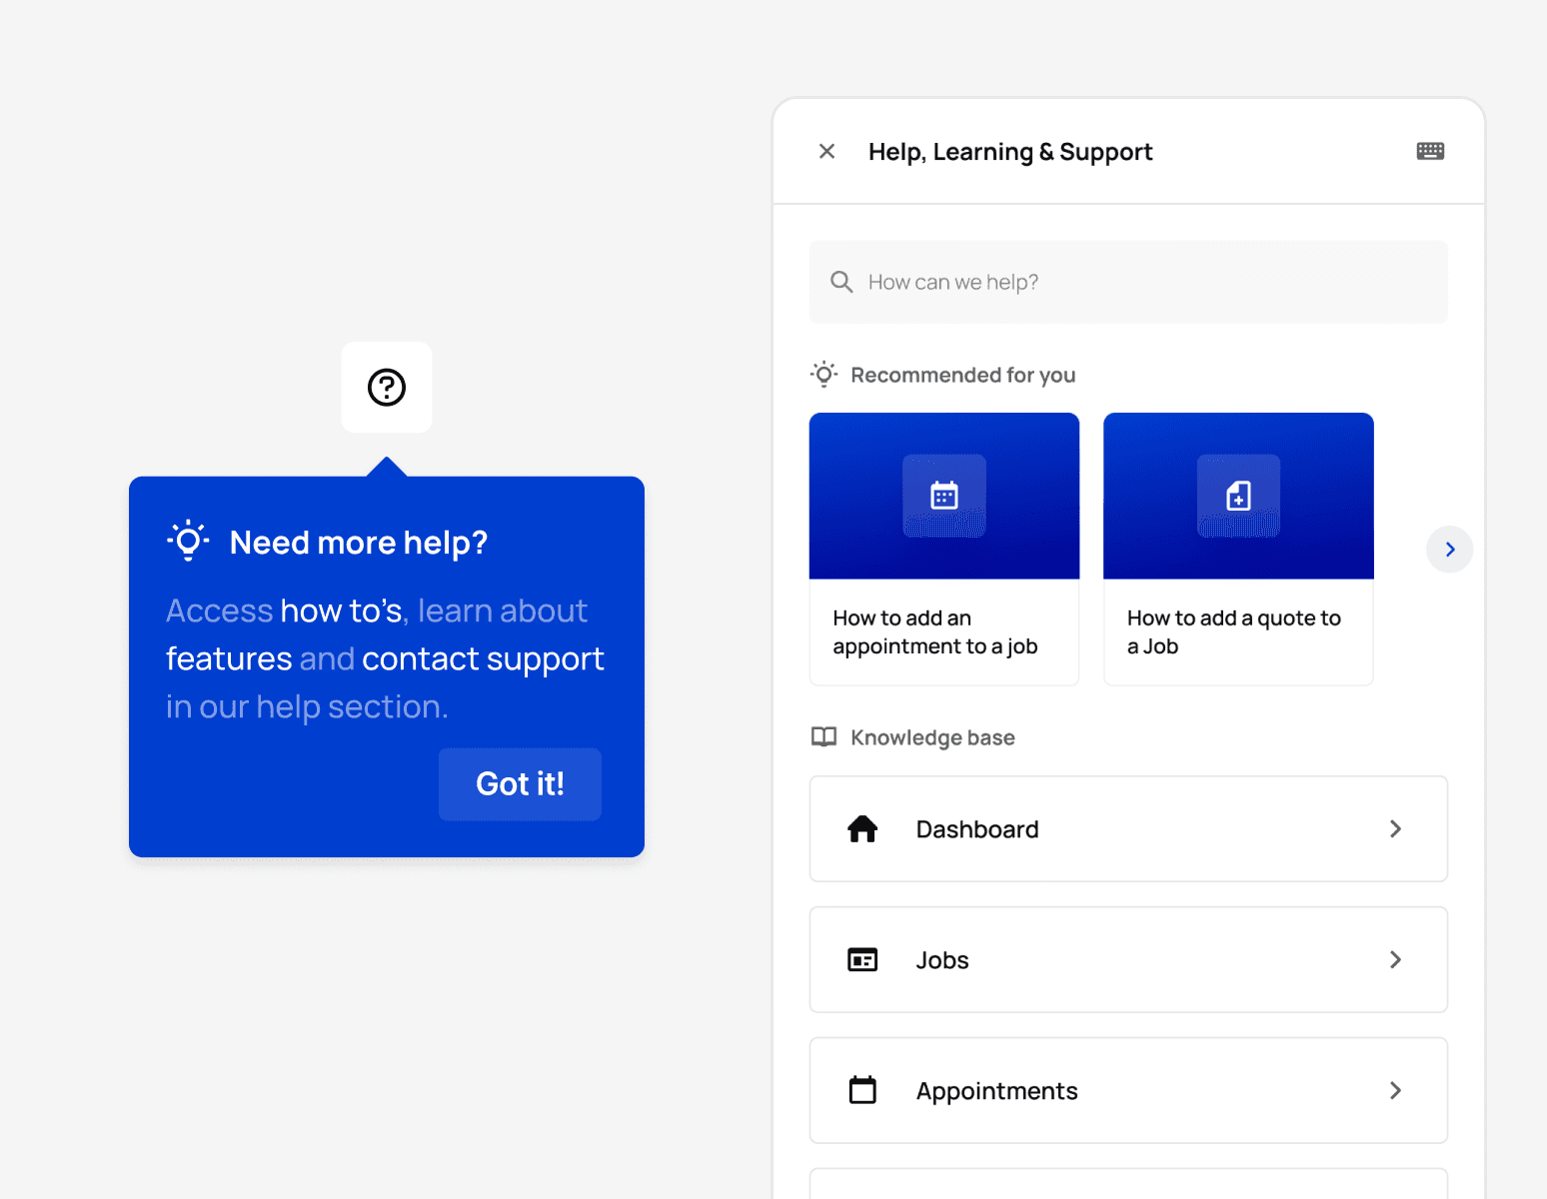Click the Knowledge base book icon
Image resolution: width=1547 pixels, height=1199 pixels.
click(x=823, y=737)
